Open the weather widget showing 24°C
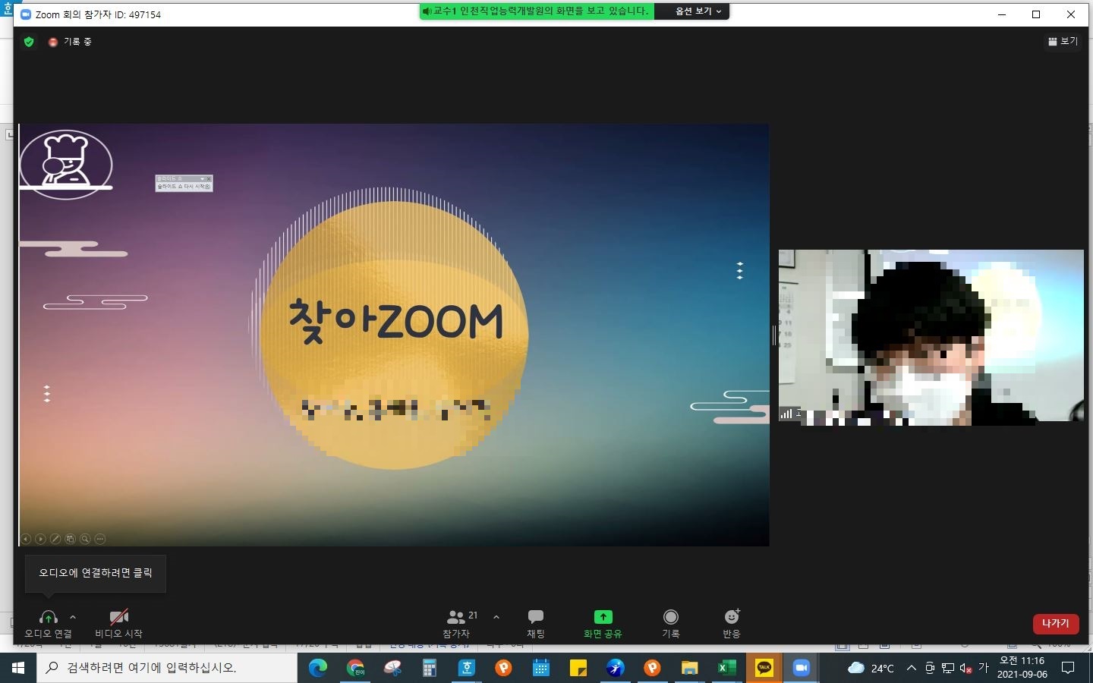Screen dimensions: 1093x683 pyautogui.click(x=870, y=668)
